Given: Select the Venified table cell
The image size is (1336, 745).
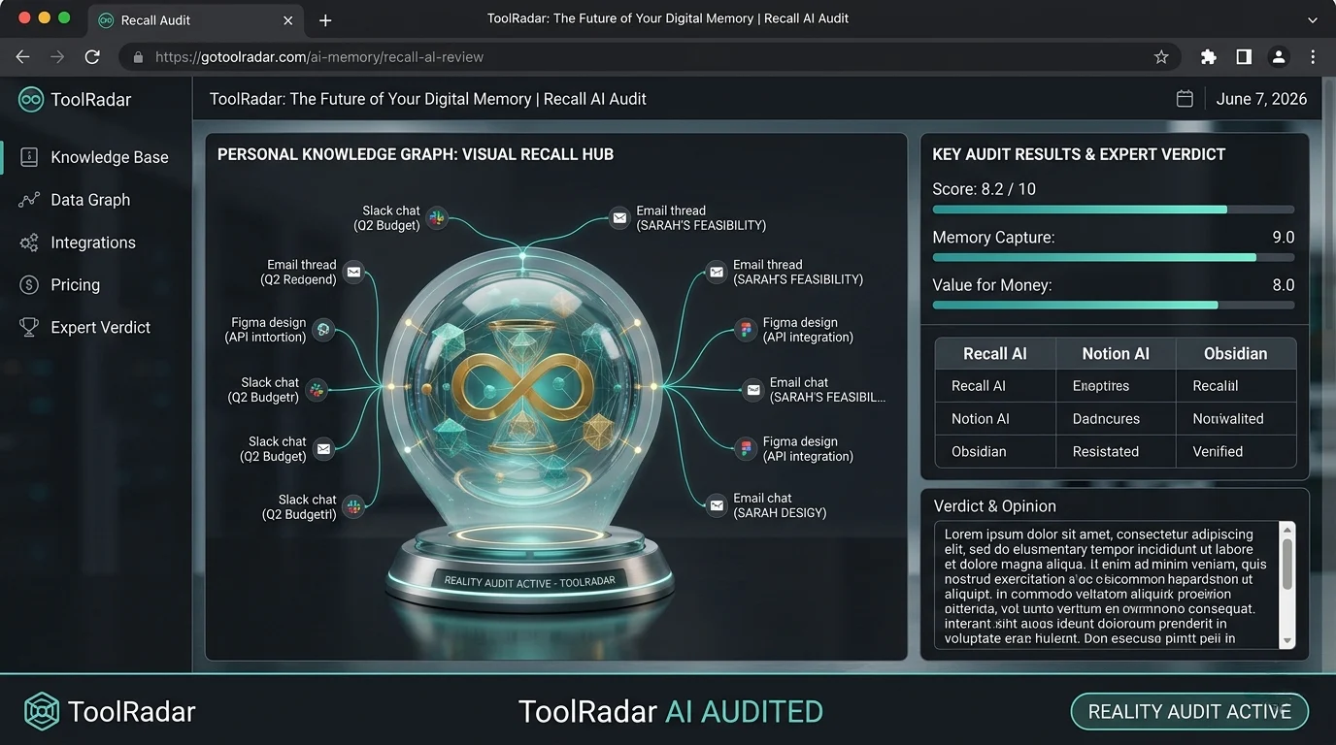Looking at the screenshot, I should point(1236,452).
